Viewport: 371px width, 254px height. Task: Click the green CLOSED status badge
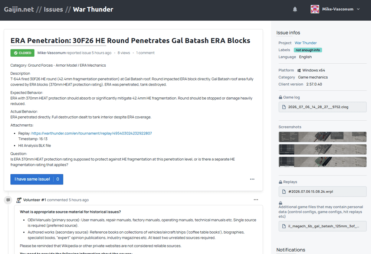[22, 53]
